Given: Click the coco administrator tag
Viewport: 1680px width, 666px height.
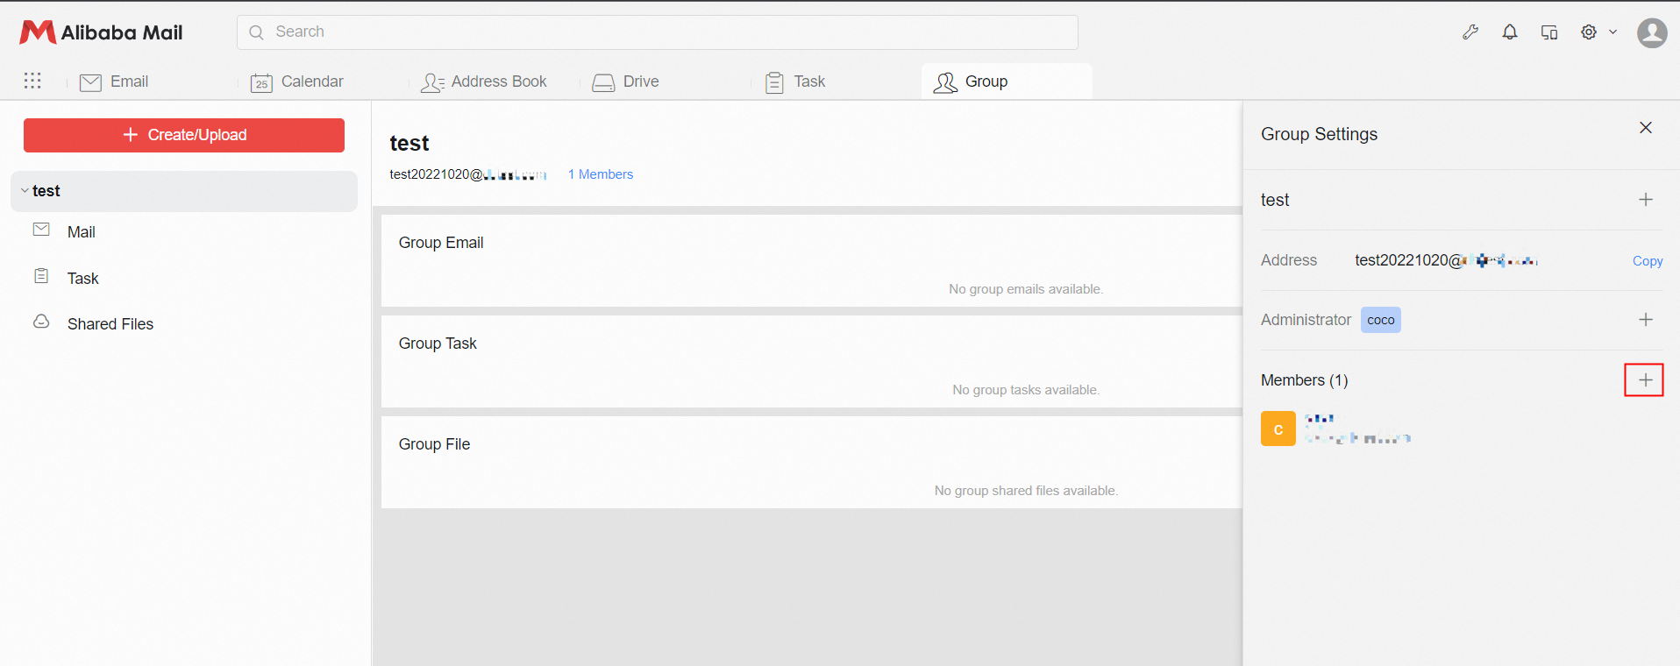Looking at the screenshot, I should (x=1381, y=320).
